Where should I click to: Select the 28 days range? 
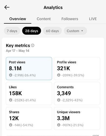[32, 31]
